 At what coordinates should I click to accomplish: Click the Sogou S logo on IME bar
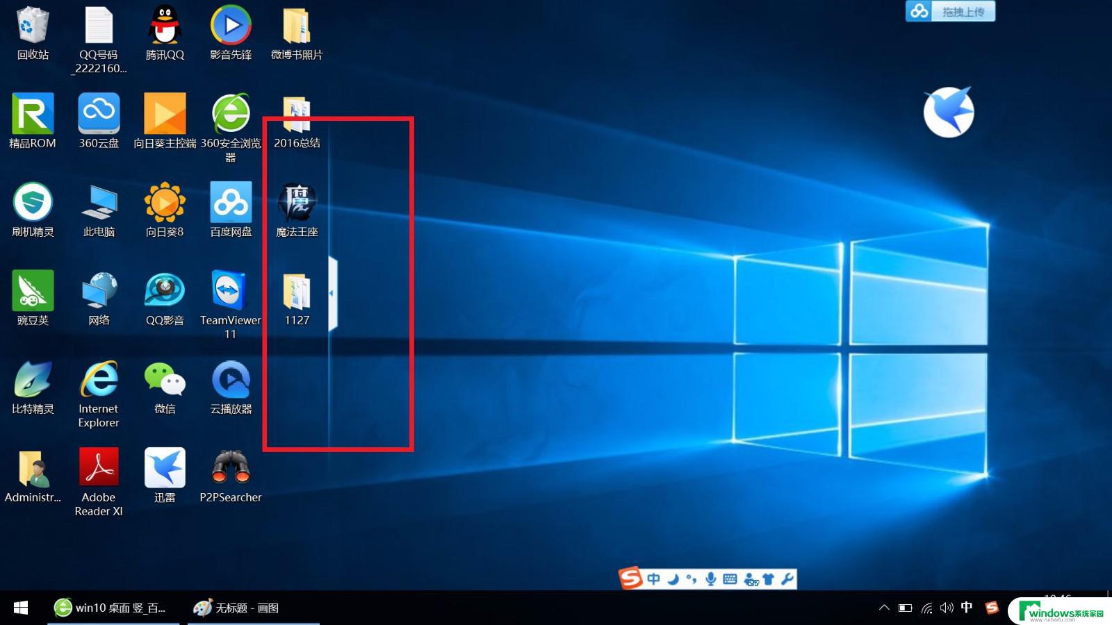[630, 578]
